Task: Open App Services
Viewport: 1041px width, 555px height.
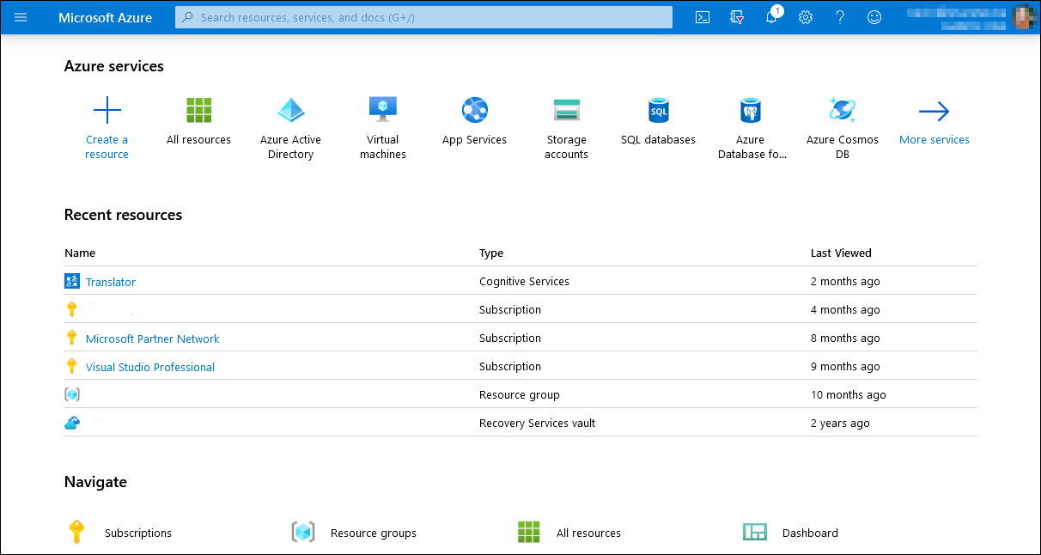Action: point(474,120)
